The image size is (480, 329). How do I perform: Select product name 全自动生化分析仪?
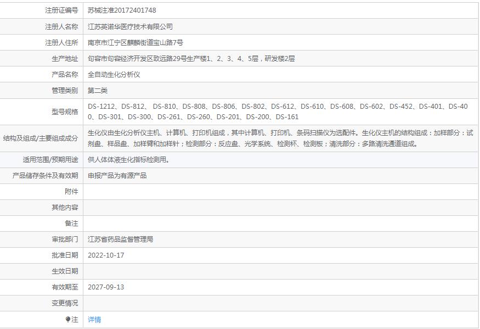point(114,75)
